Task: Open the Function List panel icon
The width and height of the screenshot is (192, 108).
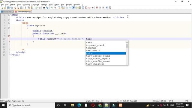Action: click(x=86, y=7)
